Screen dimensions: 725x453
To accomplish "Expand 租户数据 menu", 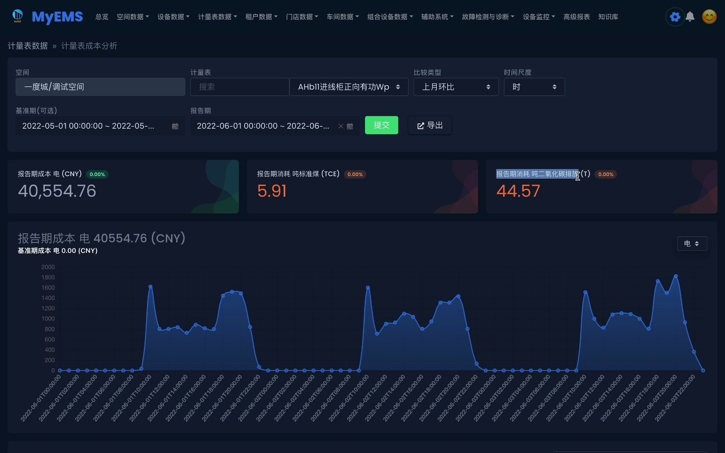I will (261, 17).
